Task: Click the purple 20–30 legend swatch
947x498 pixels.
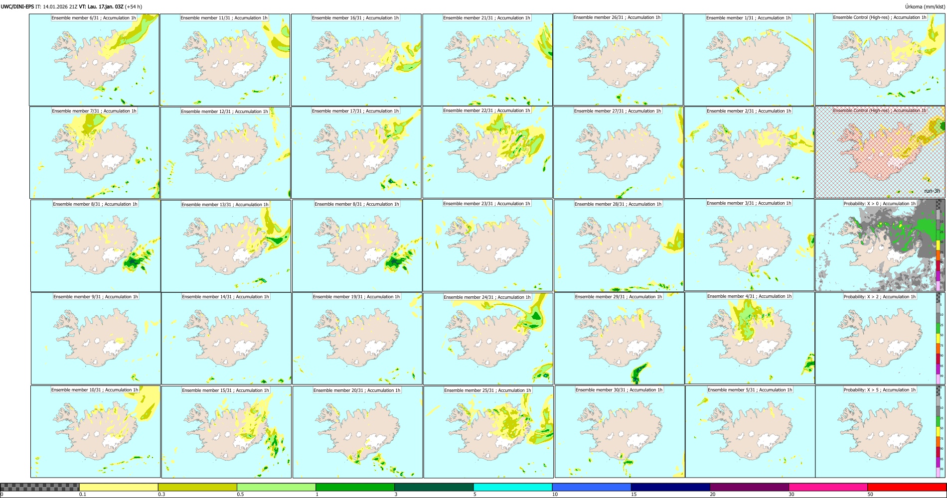Action: pos(749,487)
